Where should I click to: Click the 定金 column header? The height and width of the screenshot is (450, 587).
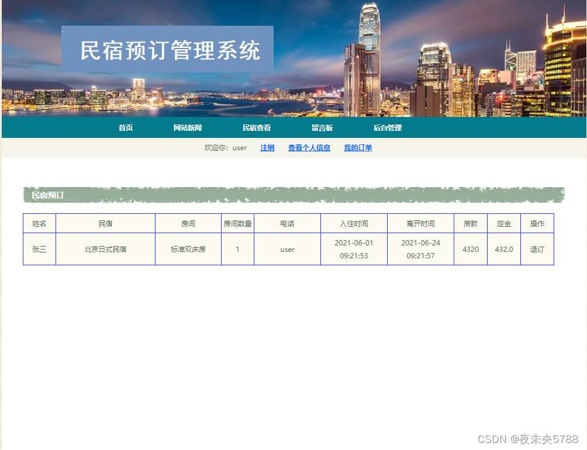coord(504,223)
